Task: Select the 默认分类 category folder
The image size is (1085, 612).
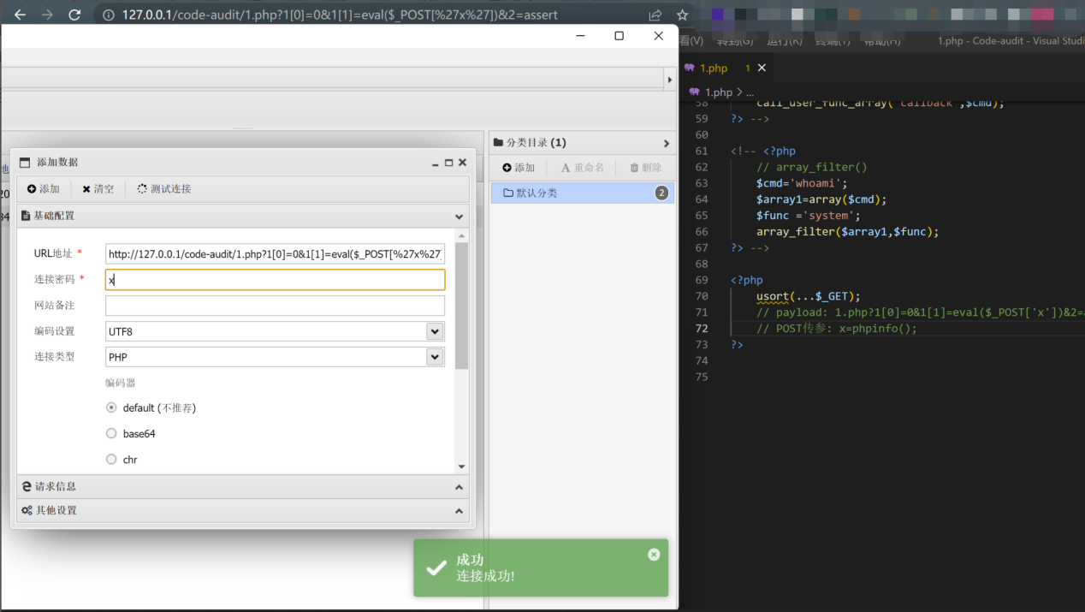Action: click(x=582, y=193)
